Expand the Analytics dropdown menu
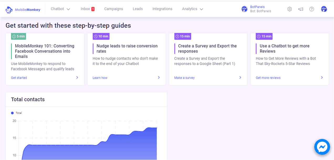 (192, 9)
